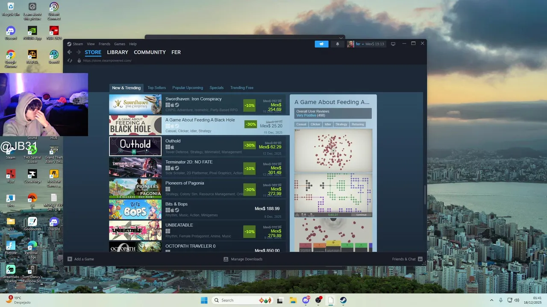
Task: Enter Big Picture mode via monitor icon
Action: [x=393, y=44]
